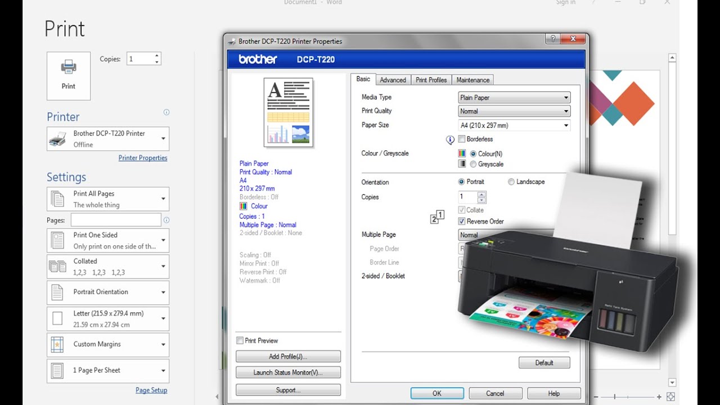The image size is (720, 405).
Task: Open the Media Type dropdown
Action: point(514,97)
